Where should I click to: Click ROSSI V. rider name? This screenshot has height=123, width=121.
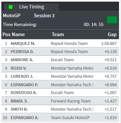point(18,68)
